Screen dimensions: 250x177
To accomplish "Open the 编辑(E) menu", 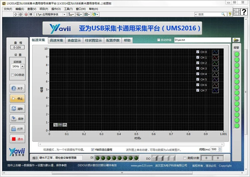I will 20,9.
